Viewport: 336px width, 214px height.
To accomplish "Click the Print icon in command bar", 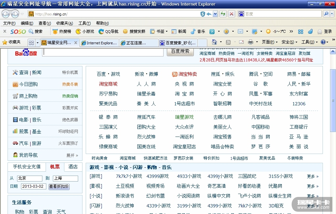I will point(251,42).
